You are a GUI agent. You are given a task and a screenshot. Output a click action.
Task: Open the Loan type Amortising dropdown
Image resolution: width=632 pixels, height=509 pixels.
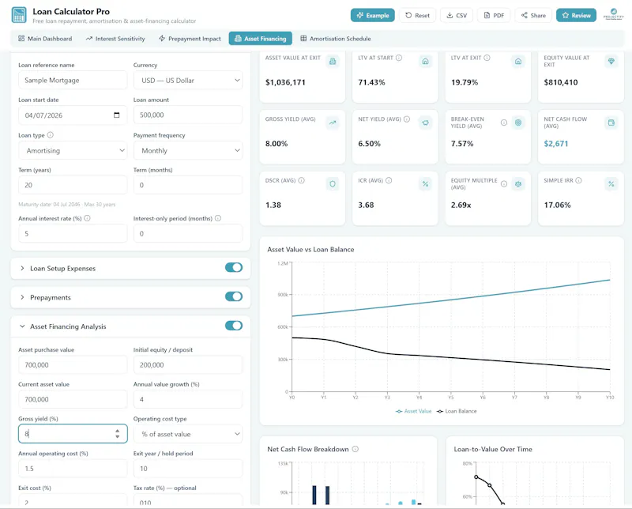click(73, 150)
